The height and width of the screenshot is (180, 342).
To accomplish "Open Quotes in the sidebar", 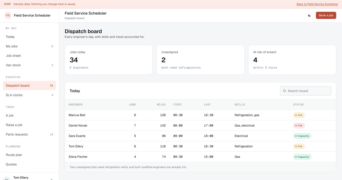I will coord(29,164).
